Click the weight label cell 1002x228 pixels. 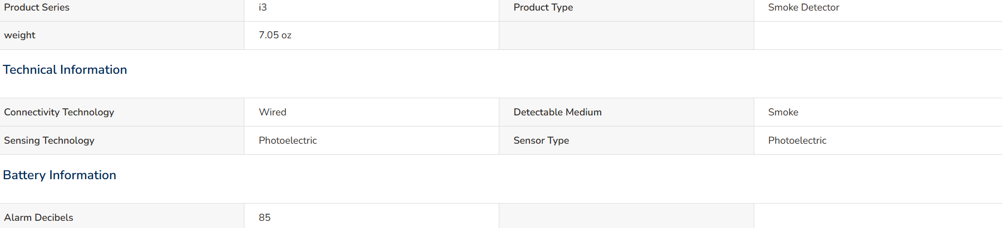coord(122,36)
